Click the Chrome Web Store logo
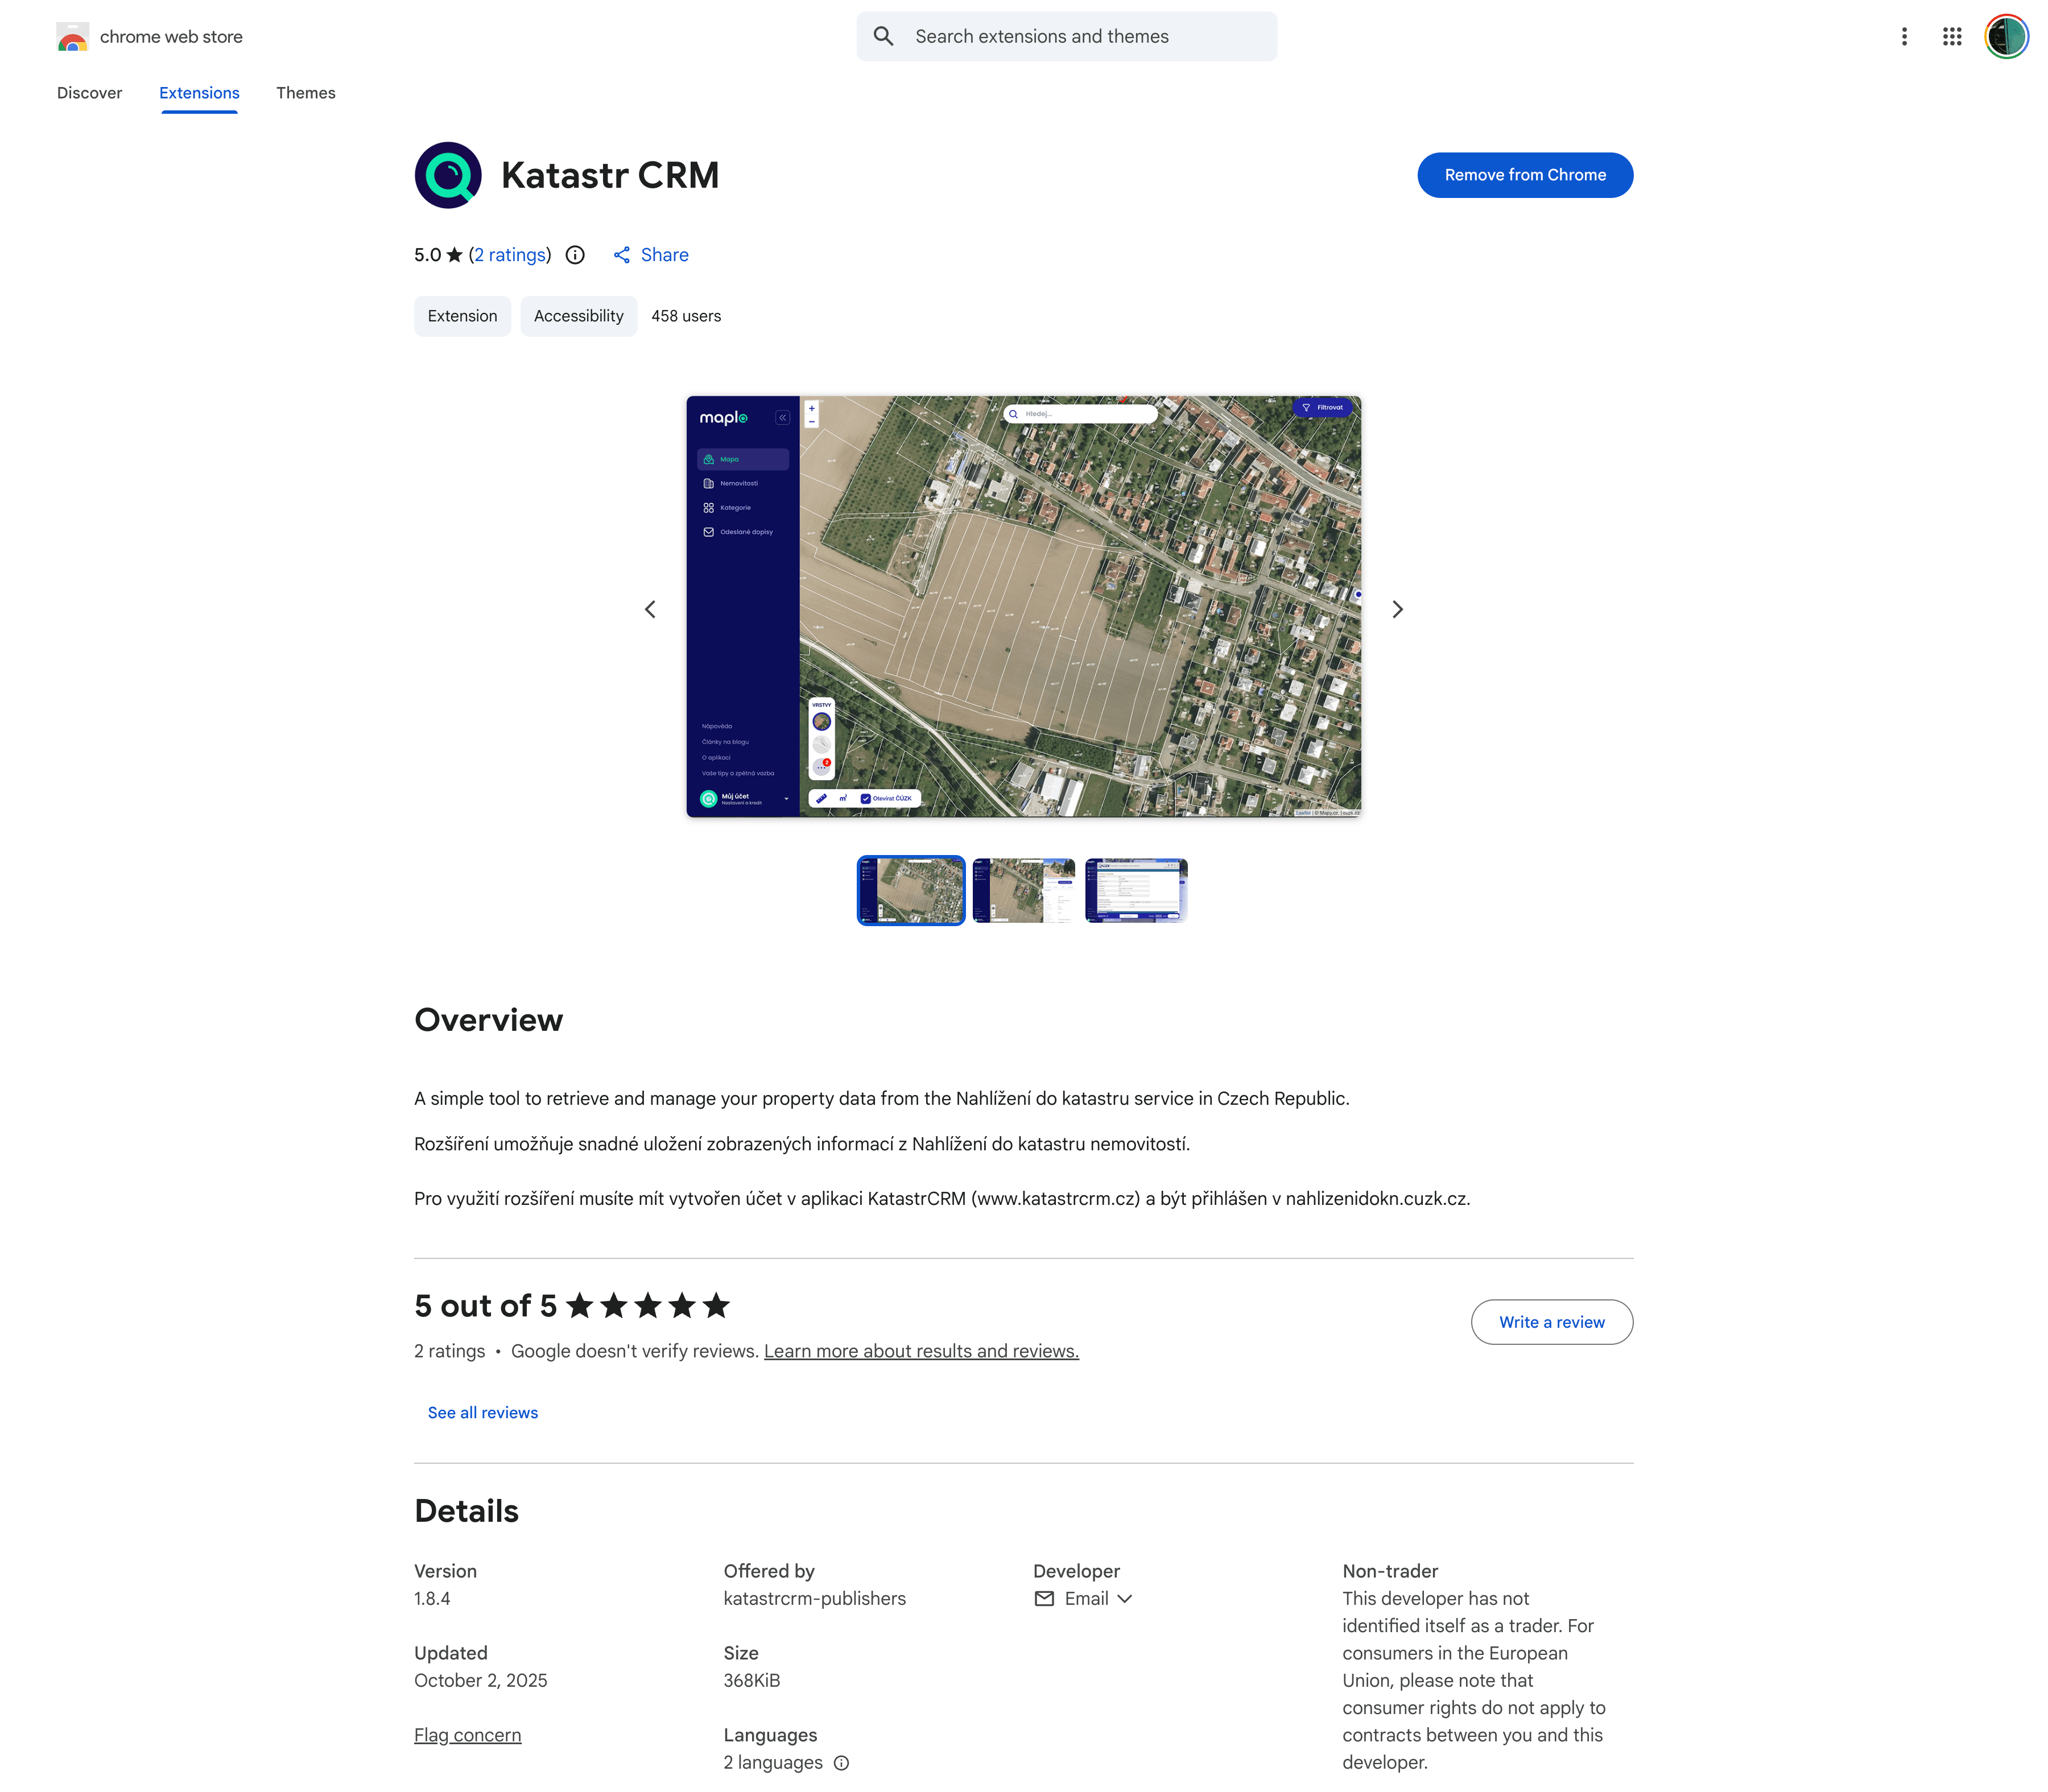The height and width of the screenshot is (1792, 2048). (x=73, y=37)
